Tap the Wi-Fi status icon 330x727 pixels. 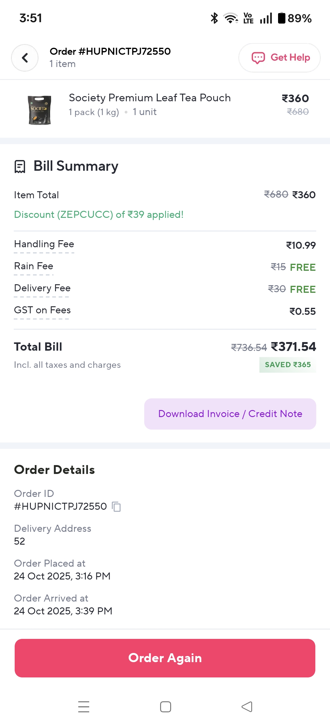(x=231, y=18)
